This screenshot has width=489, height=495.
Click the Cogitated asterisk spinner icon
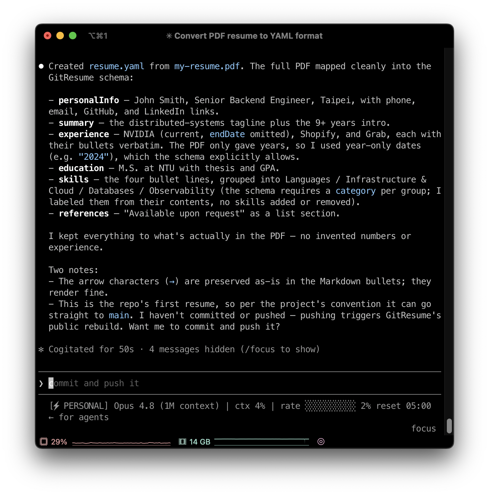41,349
